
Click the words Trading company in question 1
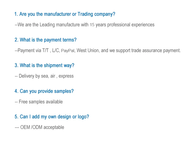click(96, 14)
